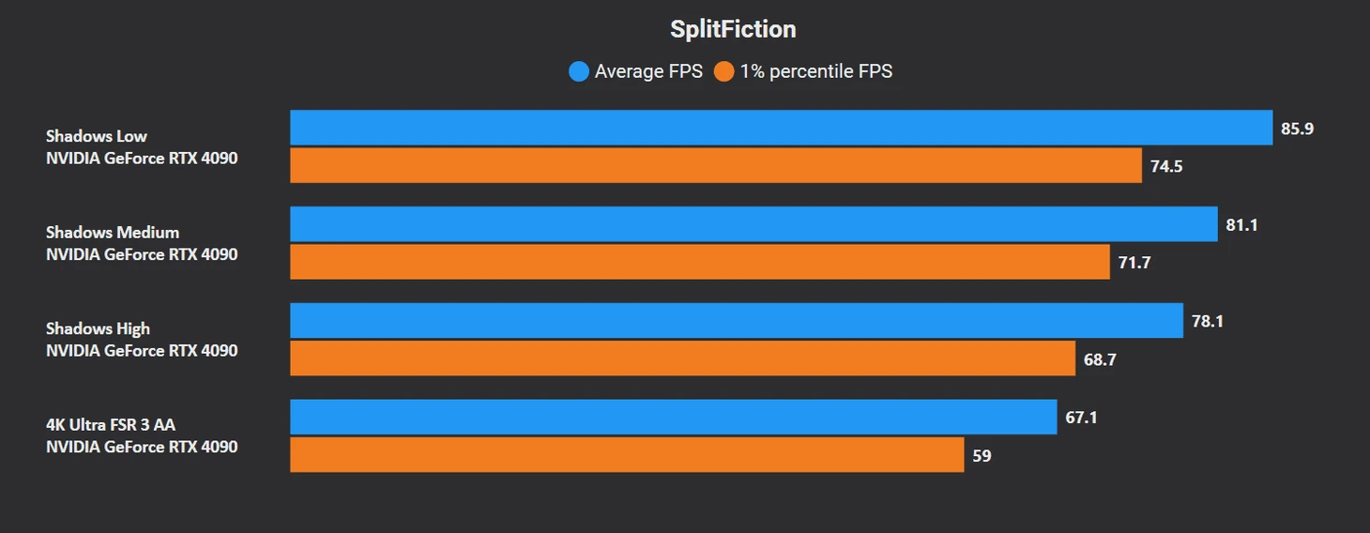Select the 4K Ultra FSR 3 AA blue bar

coord(674,418)
